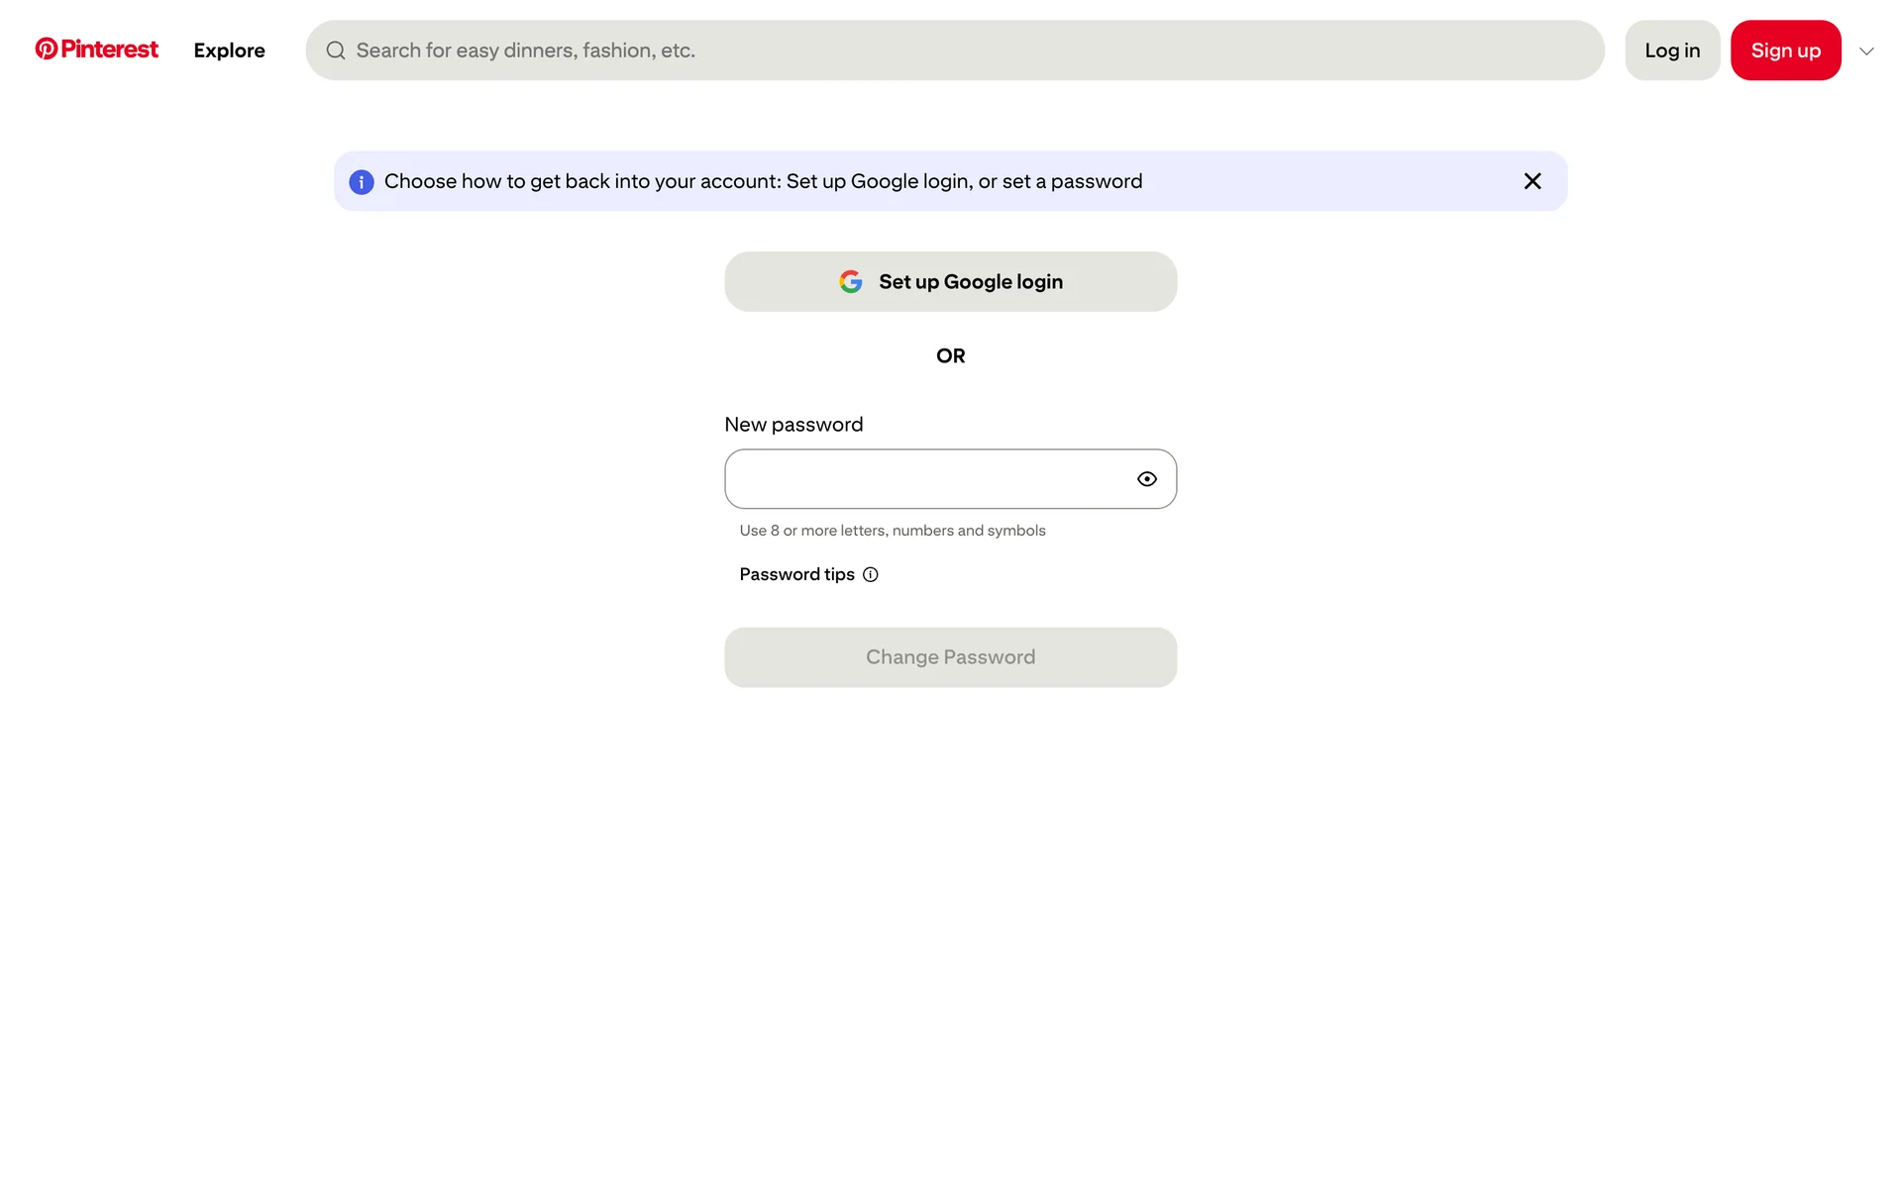Click the red Sign up button
This screenshot has height=1188, width=1902.
tap(1785, 50)
